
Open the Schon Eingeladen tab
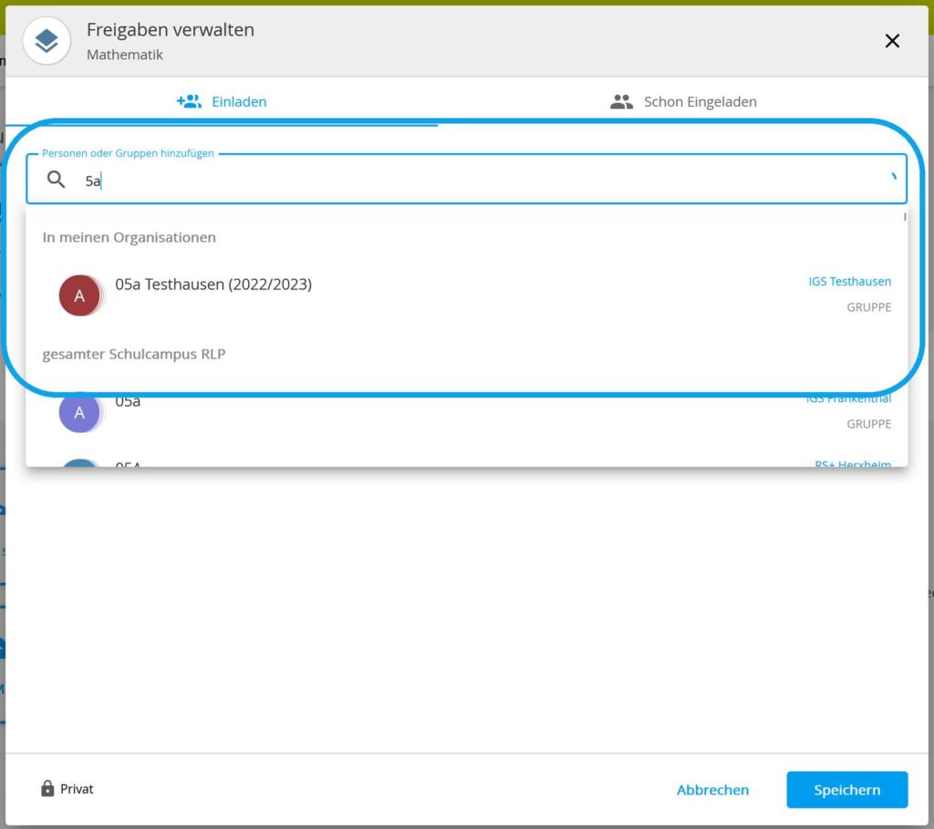[x=683, y=102]
